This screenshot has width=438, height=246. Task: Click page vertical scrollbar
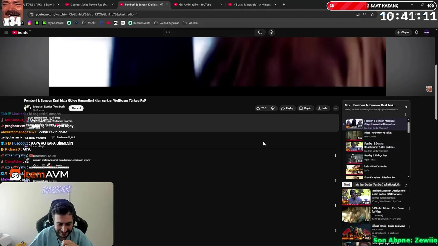(x=436, y=92)
